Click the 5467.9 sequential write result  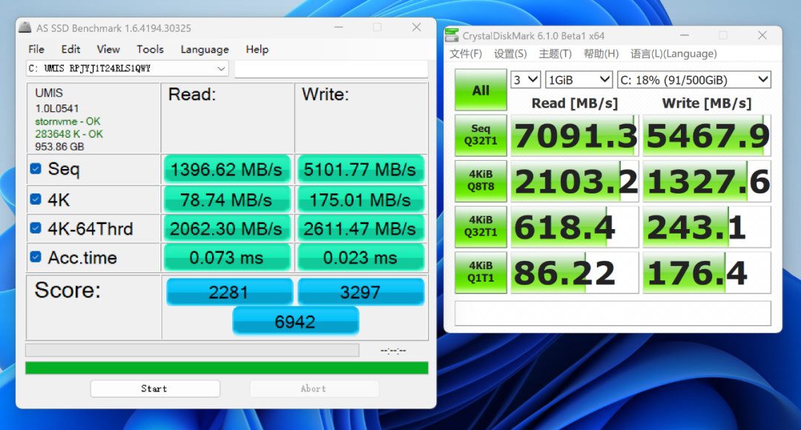point(707,136)
